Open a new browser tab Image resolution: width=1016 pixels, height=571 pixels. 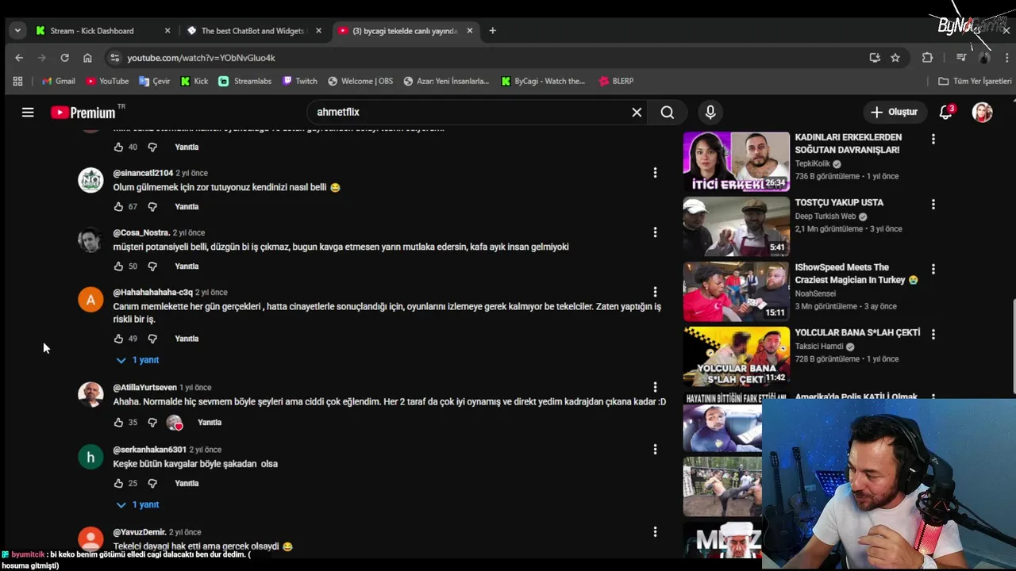tap(492, 31)
